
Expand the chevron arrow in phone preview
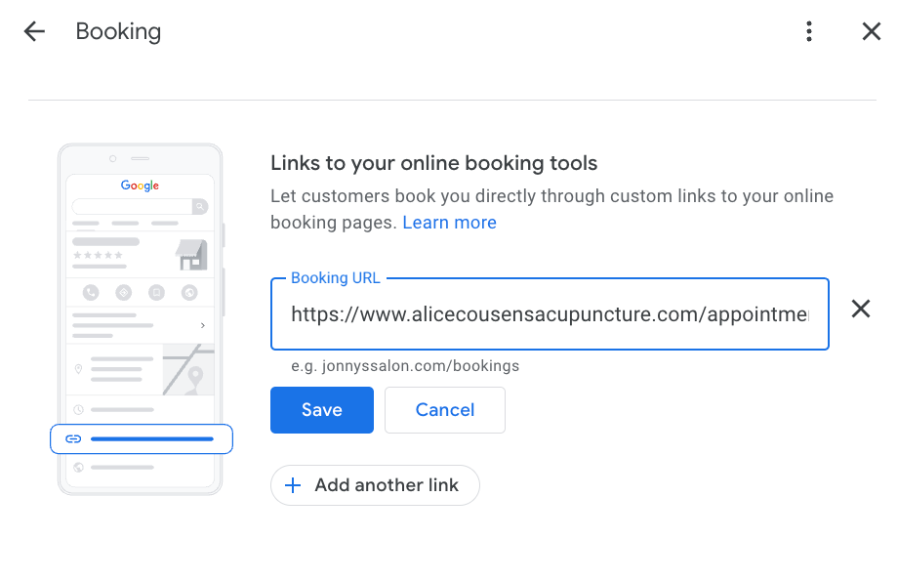coord(202,325)
